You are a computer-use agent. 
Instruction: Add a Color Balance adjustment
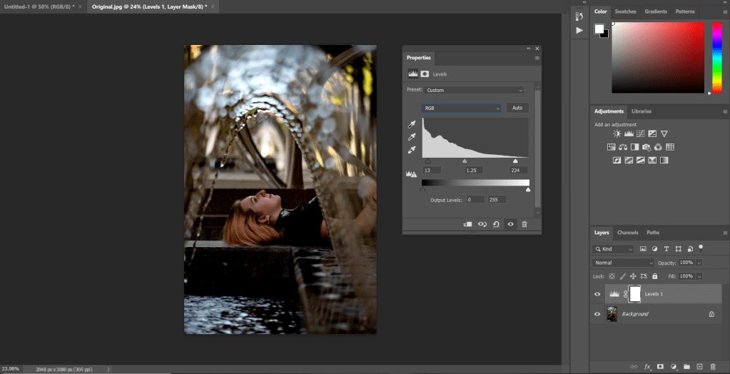[623, 147]
